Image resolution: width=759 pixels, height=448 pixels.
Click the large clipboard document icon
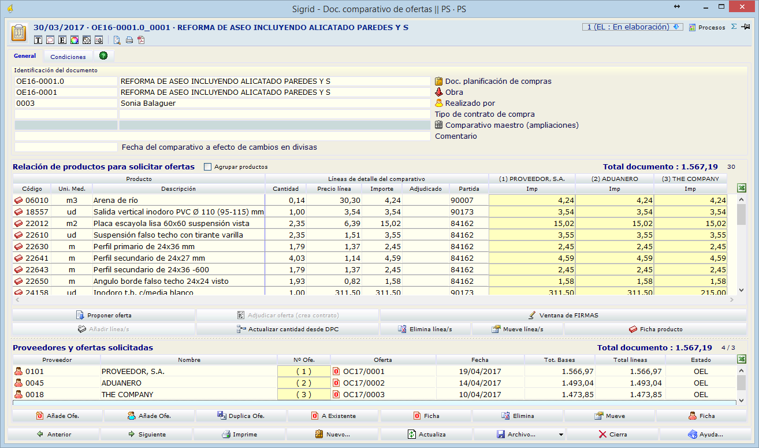[x=19, y=32]
